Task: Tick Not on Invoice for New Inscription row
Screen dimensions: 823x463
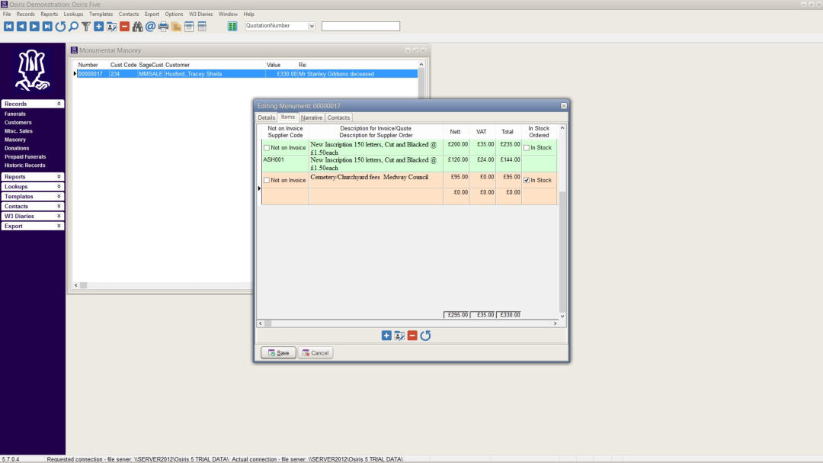Action: click(267, 148)
